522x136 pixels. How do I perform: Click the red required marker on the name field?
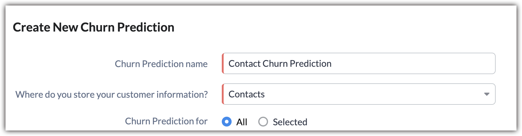223,63
